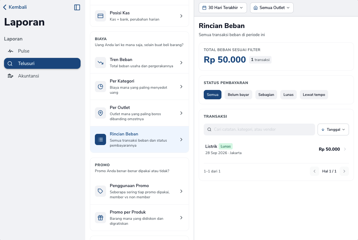Open the Posisi Kas report
This screenshot has height=240, width=358.
click(140, 16)
